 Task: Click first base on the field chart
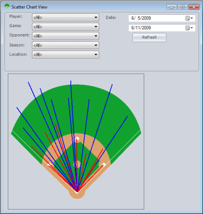click(104, 164)
